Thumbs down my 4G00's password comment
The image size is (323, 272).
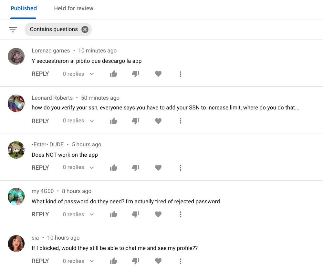(x=136, y=214)
